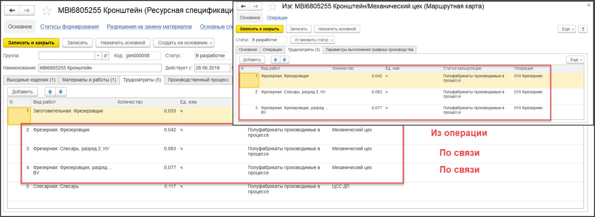Image resolution: width=595 pixels, height=217 pixels.
Task: Star the MBI6805255 Кронштейн specification as favorite
Action: (46, 11)
